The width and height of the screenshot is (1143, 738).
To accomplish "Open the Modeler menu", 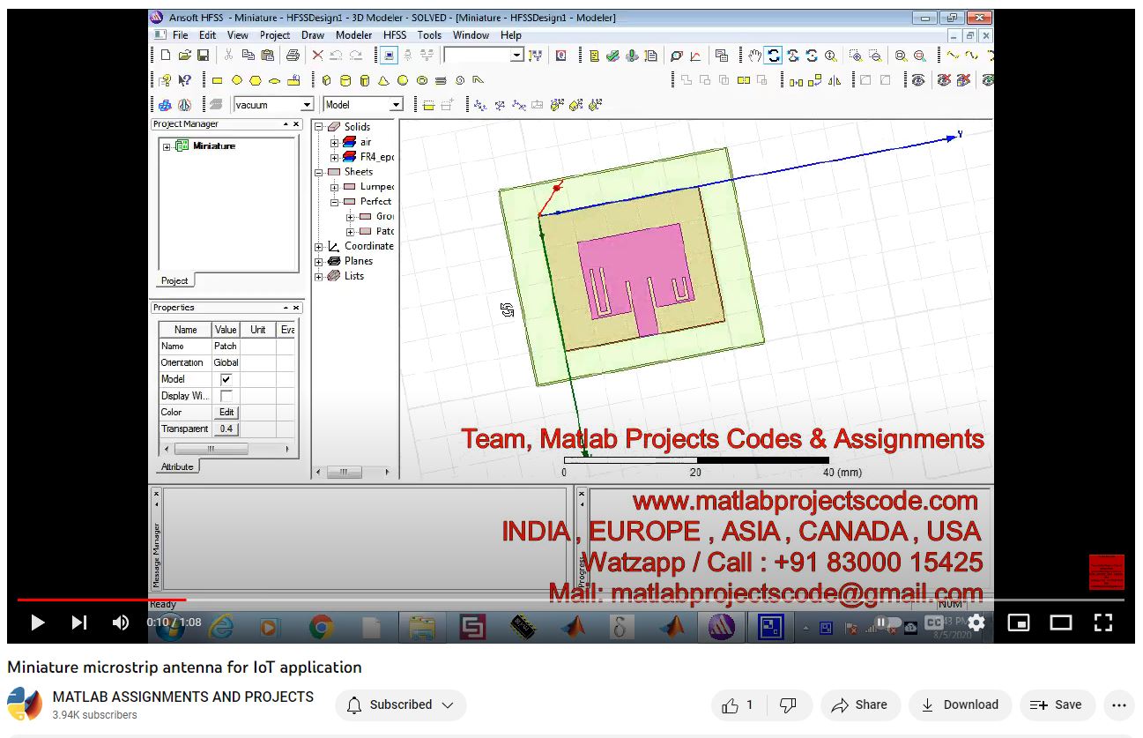I will pyautogui.click(x=353, y=35).
